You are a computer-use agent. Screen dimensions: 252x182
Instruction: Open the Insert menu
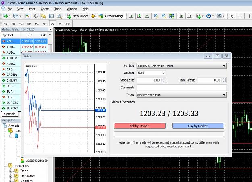pos(32,9)
